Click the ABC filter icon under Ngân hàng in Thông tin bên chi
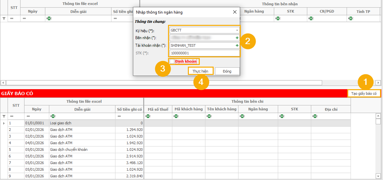383x180 pixels. [x=242, y=116]
